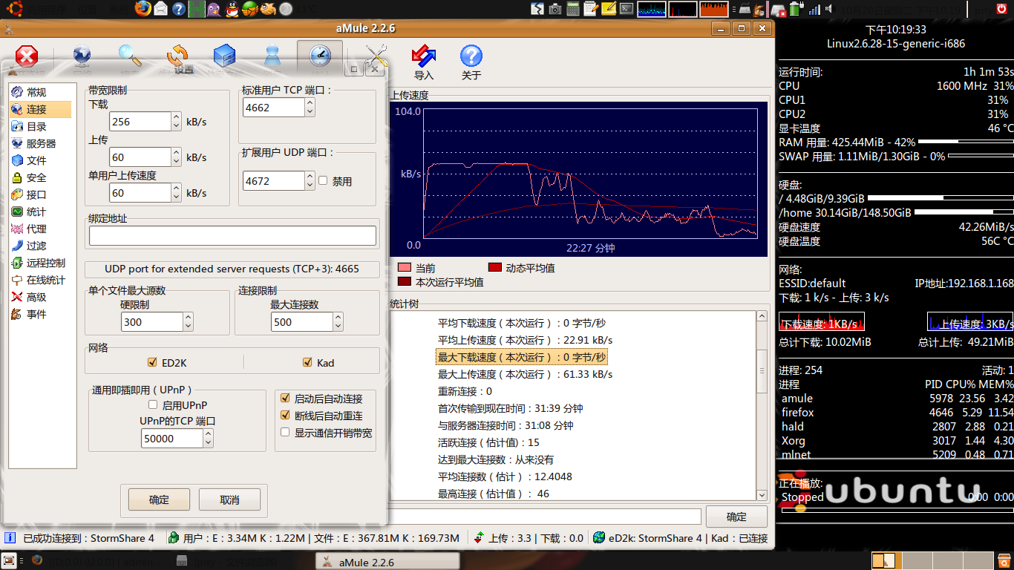Uncheck the Kad network checkbox
Viewport: 1014px width, 570px height.
307,362
